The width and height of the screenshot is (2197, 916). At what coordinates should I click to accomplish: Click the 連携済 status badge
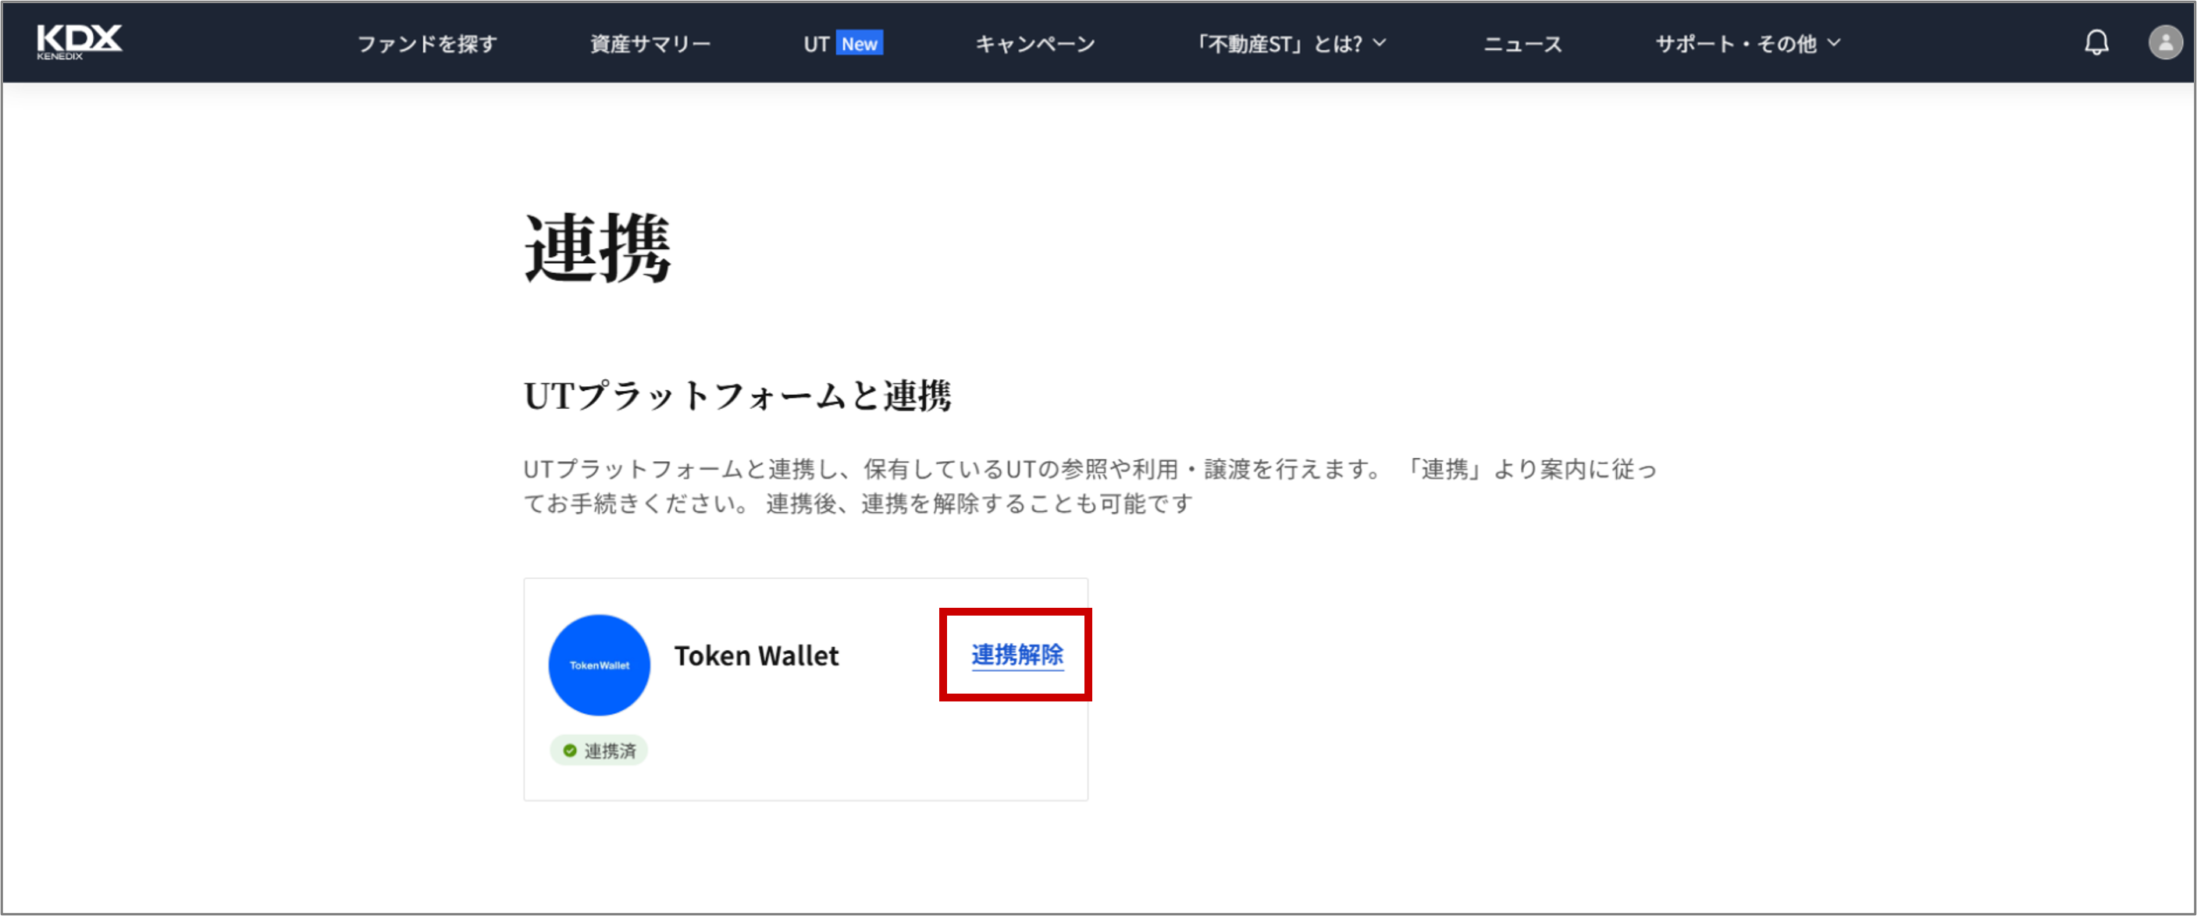tap(599, 750)
